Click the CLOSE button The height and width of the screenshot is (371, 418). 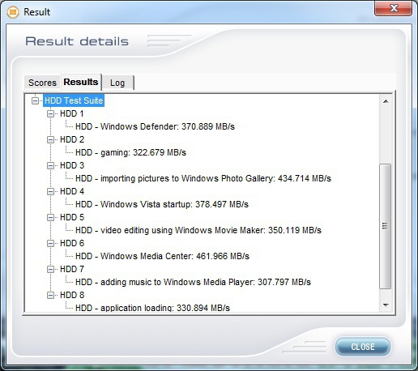coord(363,347)
